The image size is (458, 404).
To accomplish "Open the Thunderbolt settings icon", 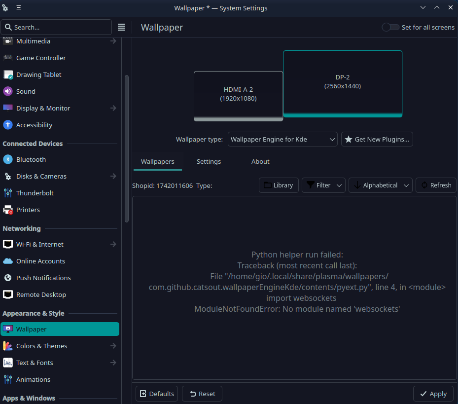I will 8,193.
